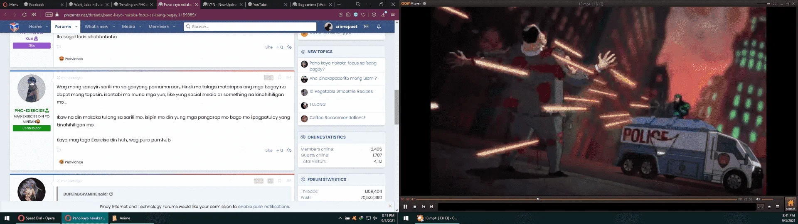Expand the What's new dropdown arrow
The height and width of the screenshot is (224, 798).
click(x=113, y=27)
